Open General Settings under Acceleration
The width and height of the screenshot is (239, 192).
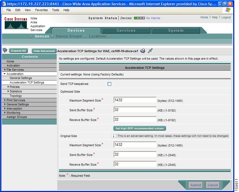click(21, 78)
